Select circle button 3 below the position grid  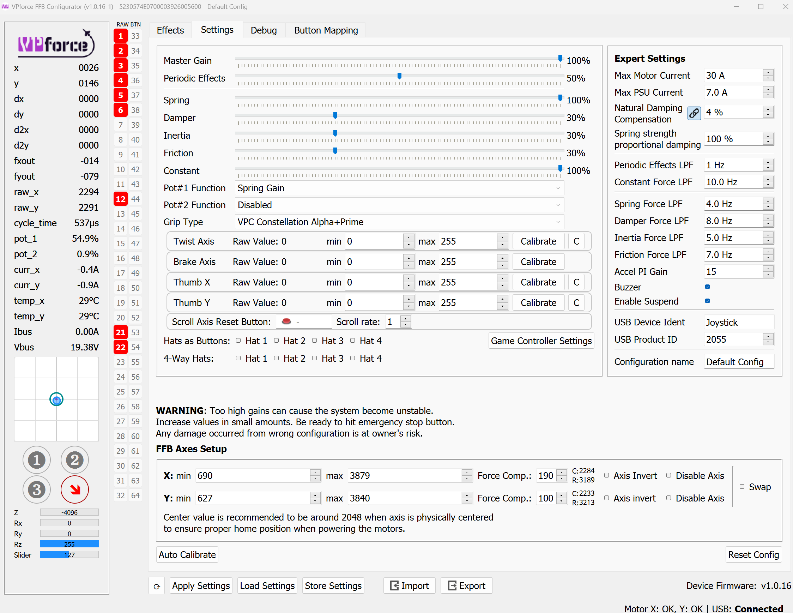coord(36,489)
